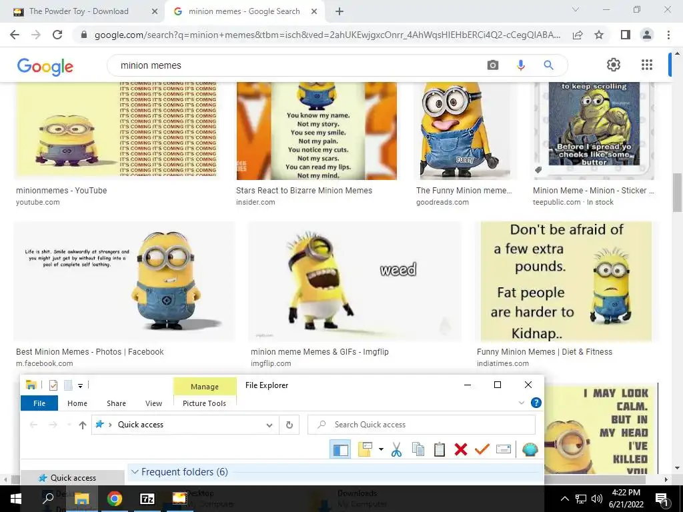Click the Properties checkmark quick access icon
The height and width of the screenshot is (512, 683).
(53, 385)
